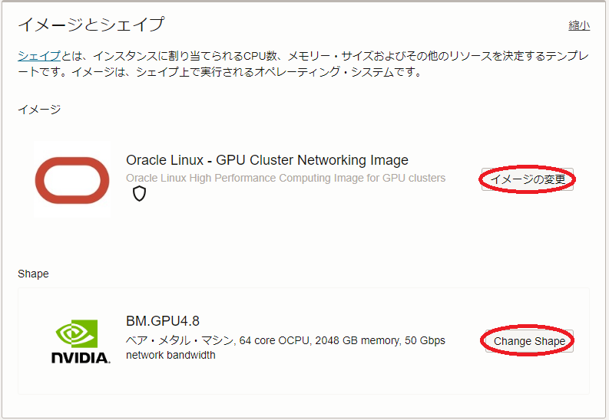
Task: Click the ベア・メタル・マシン text
Action: (179, 340)
